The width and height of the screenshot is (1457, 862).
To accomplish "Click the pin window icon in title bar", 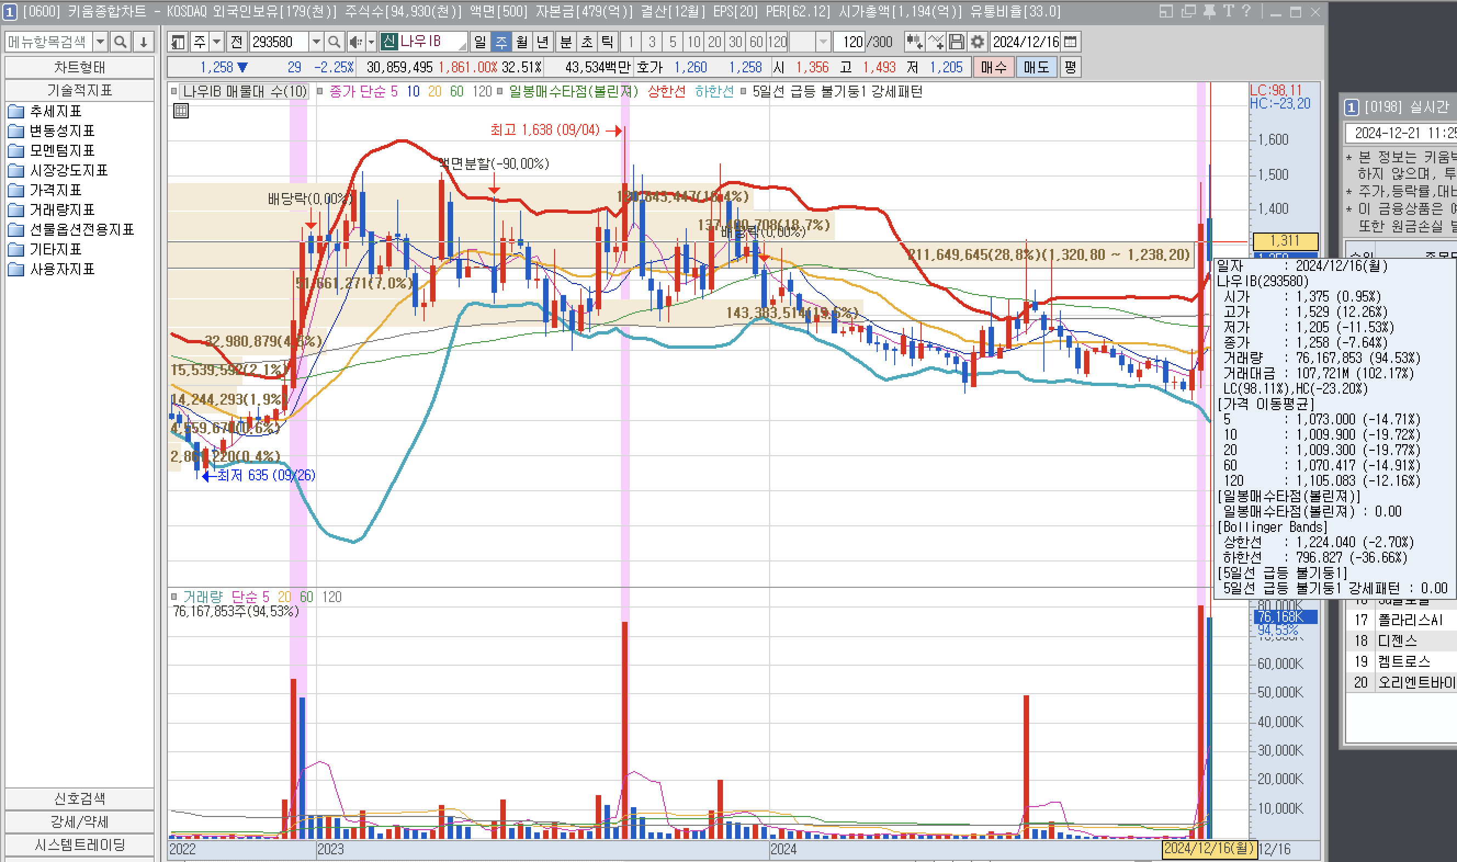I will click(1209, 12).
